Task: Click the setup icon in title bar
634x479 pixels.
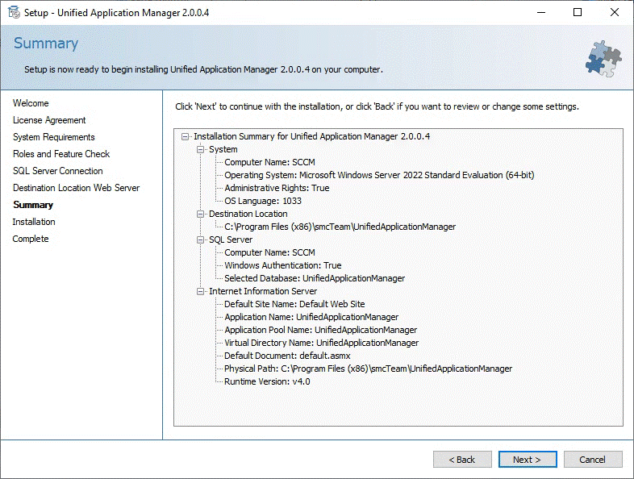Action: tap(14, 13)
